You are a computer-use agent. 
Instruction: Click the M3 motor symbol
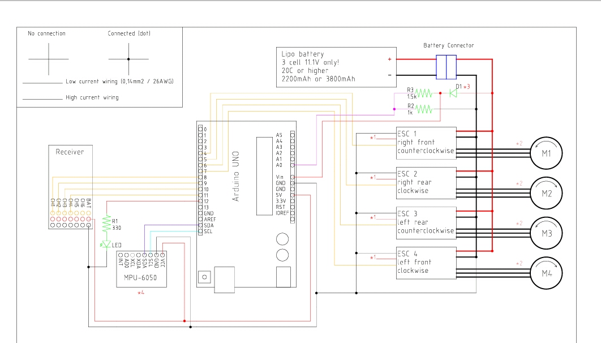point(546,233)
